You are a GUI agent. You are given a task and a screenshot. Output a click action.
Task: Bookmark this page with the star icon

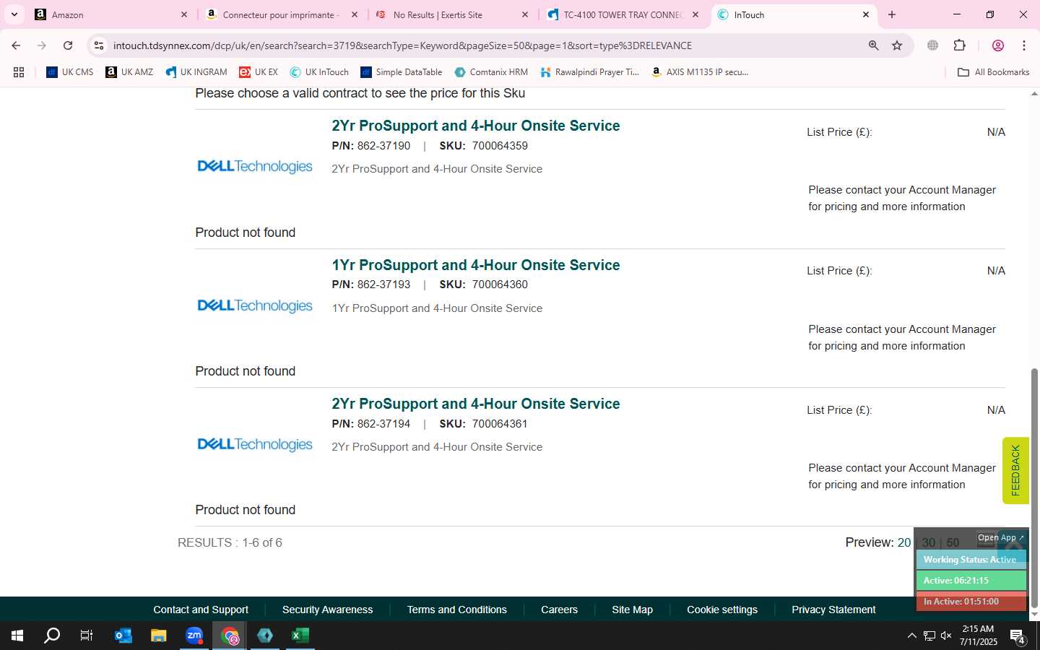897,45
